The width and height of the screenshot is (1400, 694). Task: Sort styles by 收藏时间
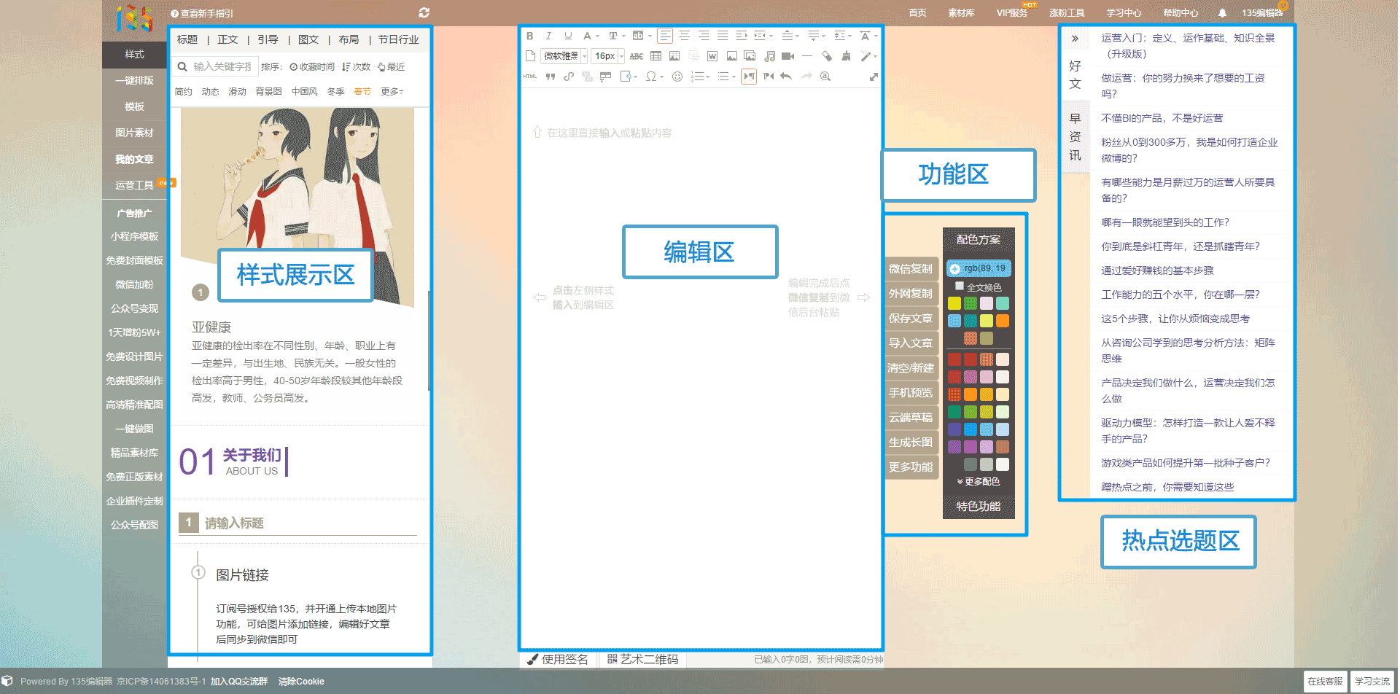(312, 67)
